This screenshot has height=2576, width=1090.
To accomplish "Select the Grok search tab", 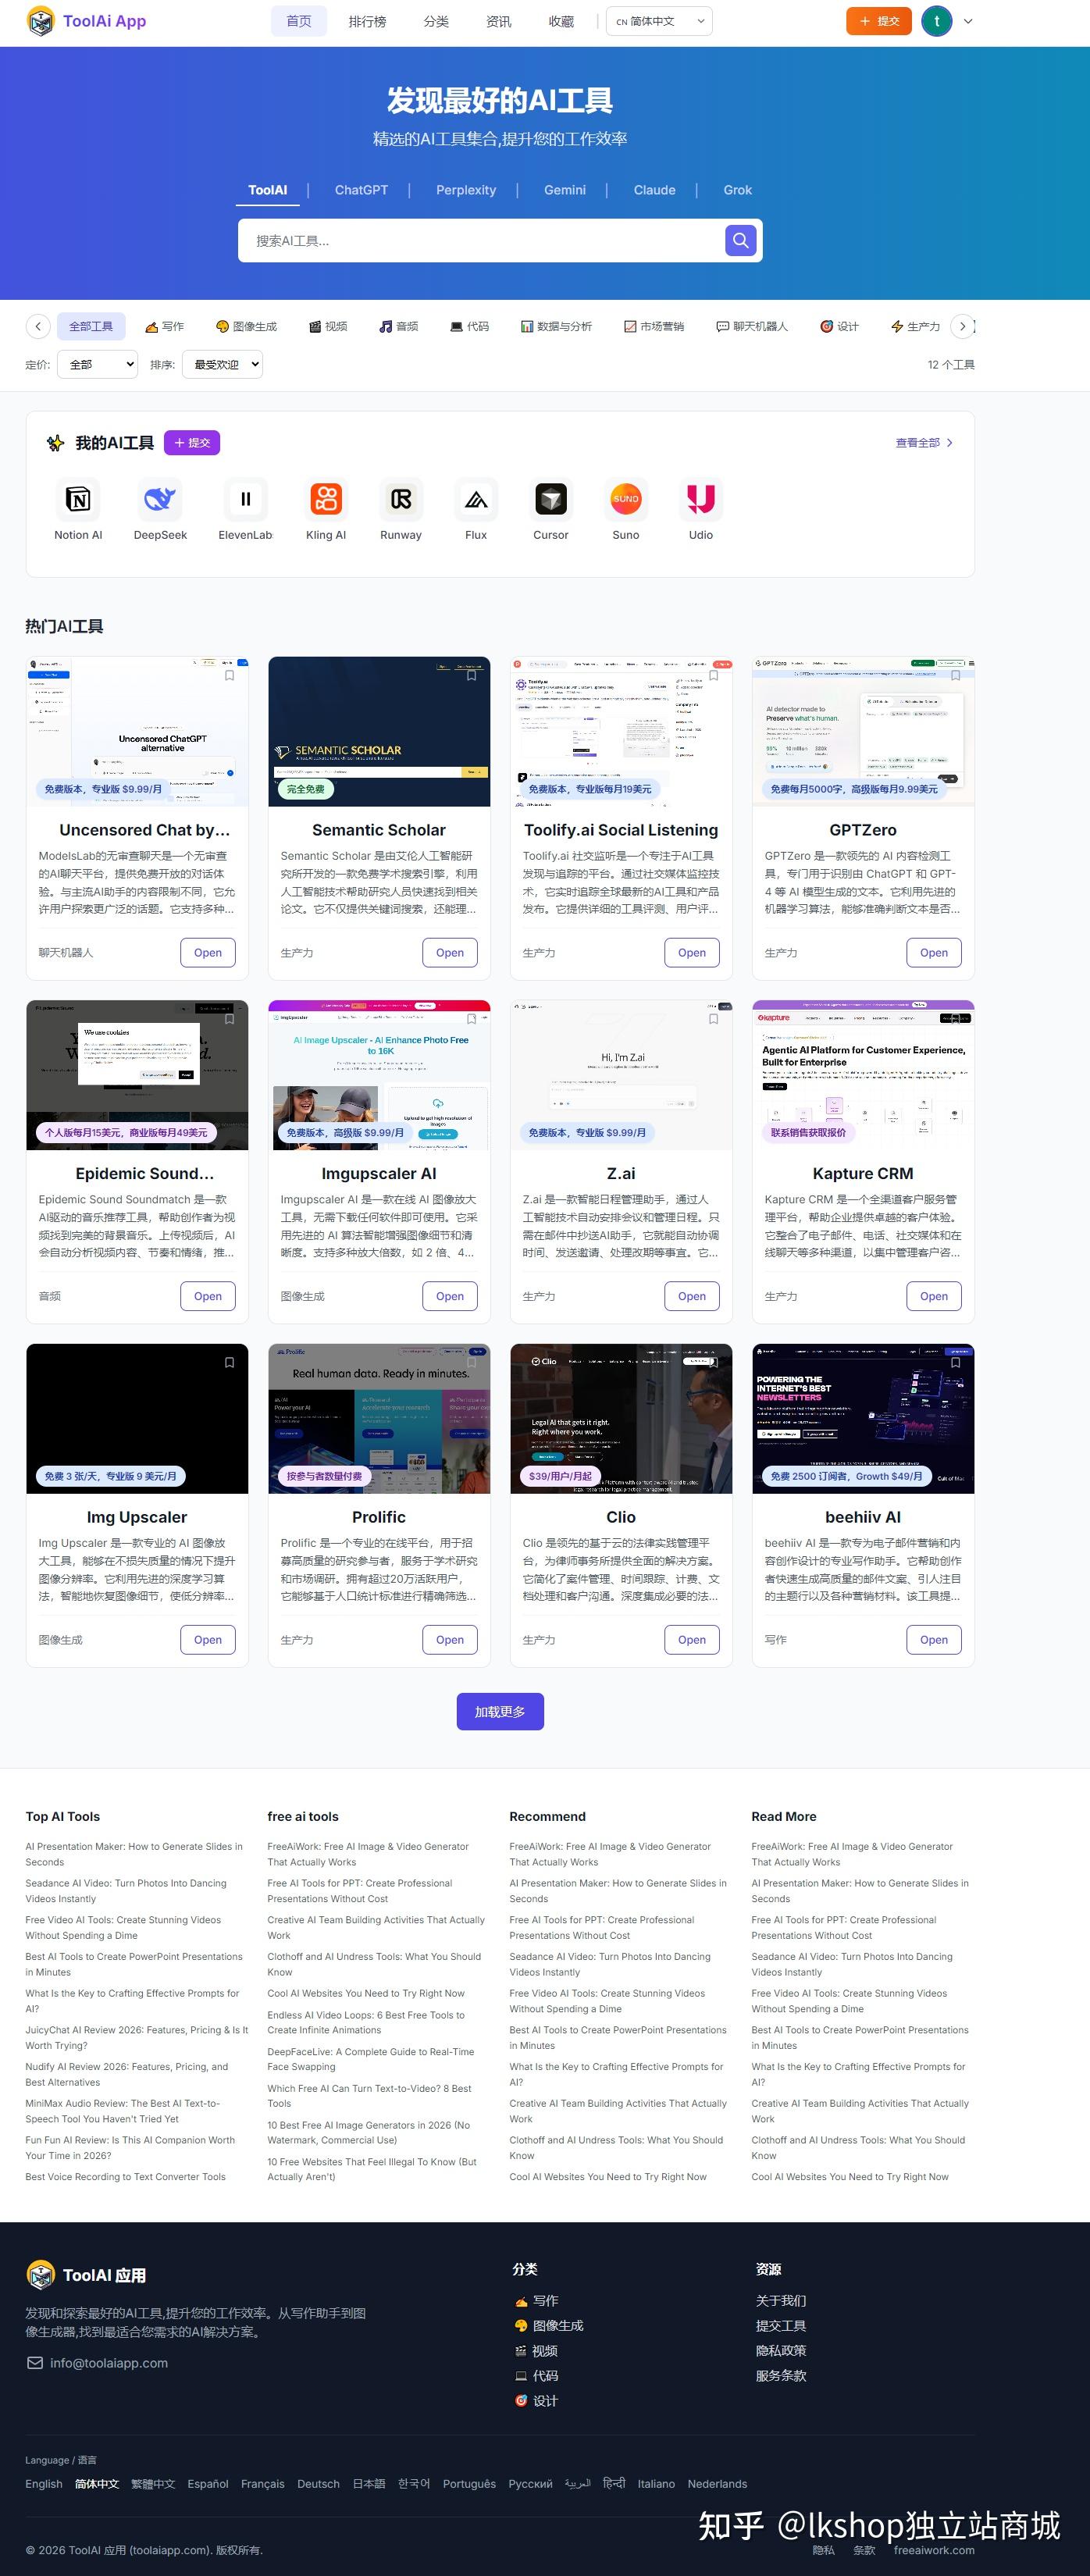I will click(x=738, y=190).
